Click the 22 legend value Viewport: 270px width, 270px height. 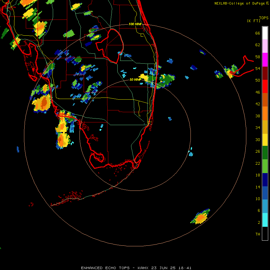[x=258, y=163]
